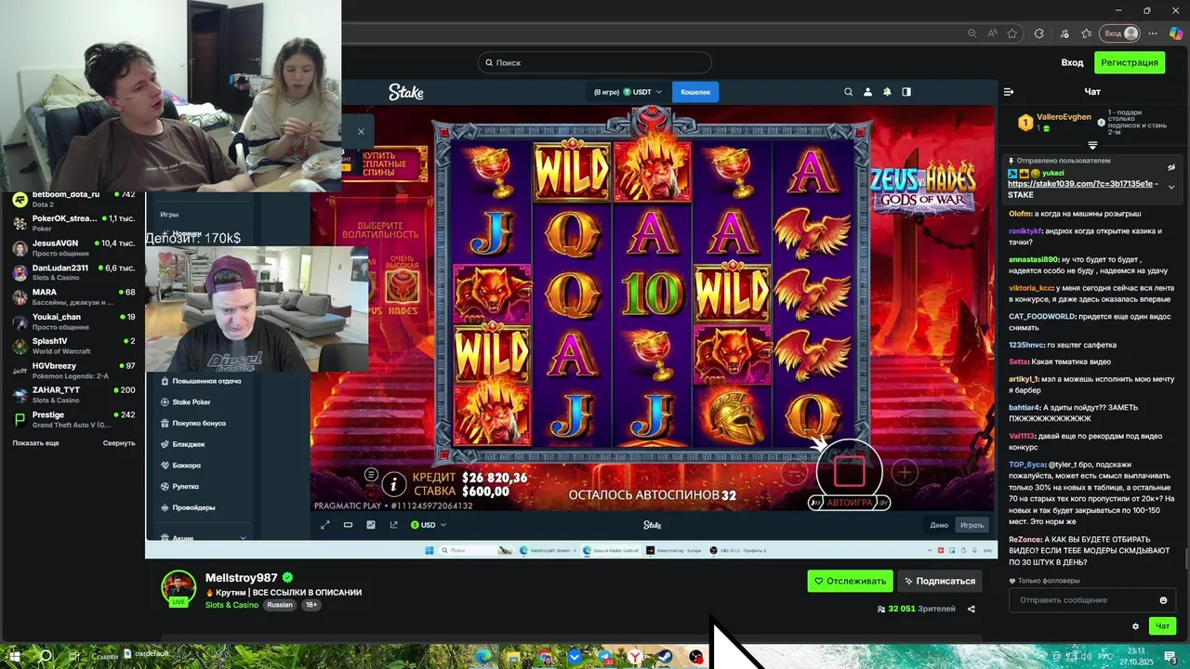Click Свернуть to collapse the sidebar list
Screen dimensions: 1190x669
point(119,443)
